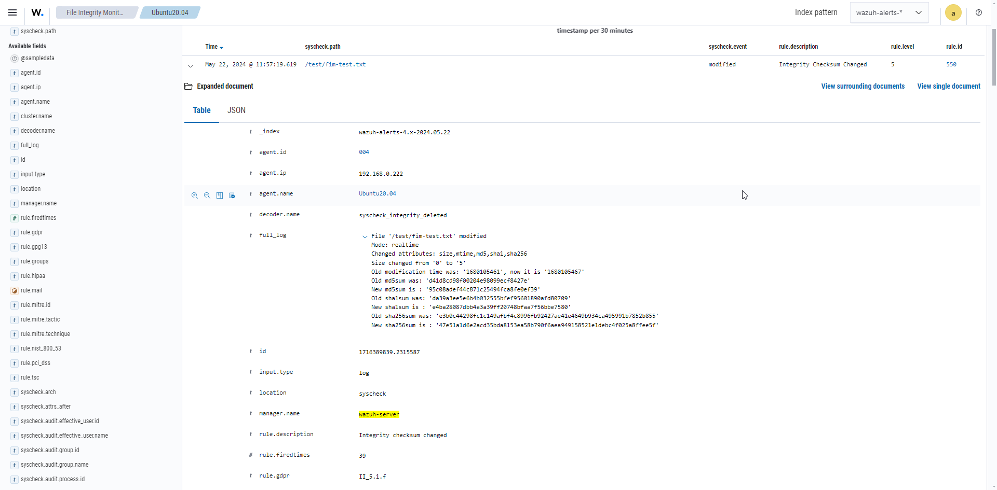This screenshot has height=490, width=997.
Task: Open the help icon in header
Action: coord(978,12)
